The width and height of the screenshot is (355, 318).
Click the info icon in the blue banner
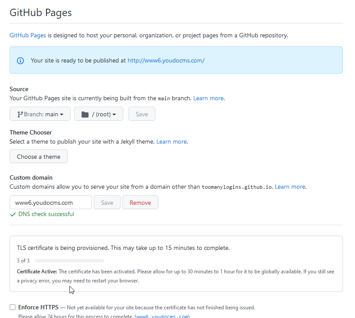pyautogui.click(x=20, y=61)
